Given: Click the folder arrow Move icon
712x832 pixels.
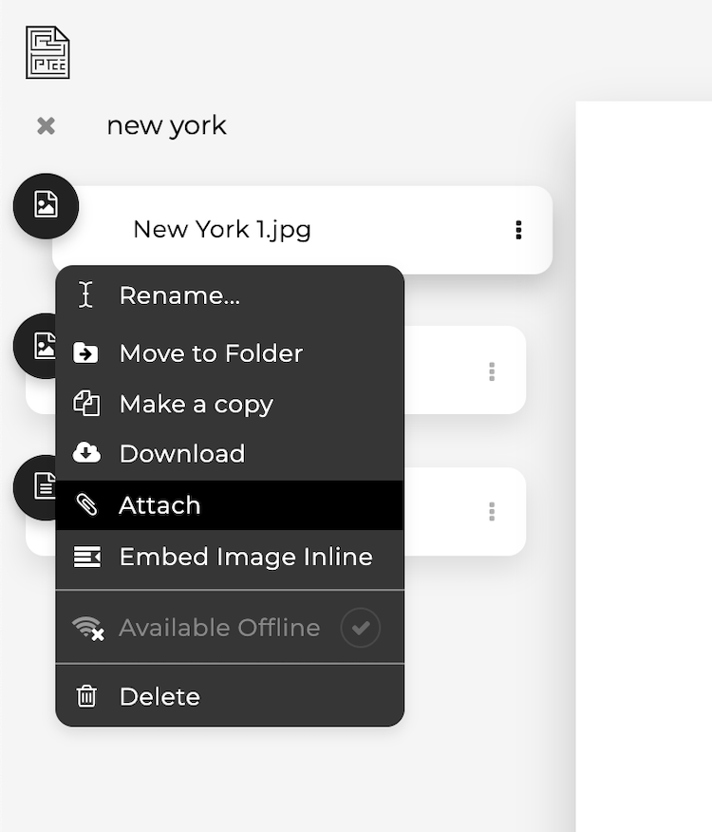Looking at the screenshot, I should 85,353.
